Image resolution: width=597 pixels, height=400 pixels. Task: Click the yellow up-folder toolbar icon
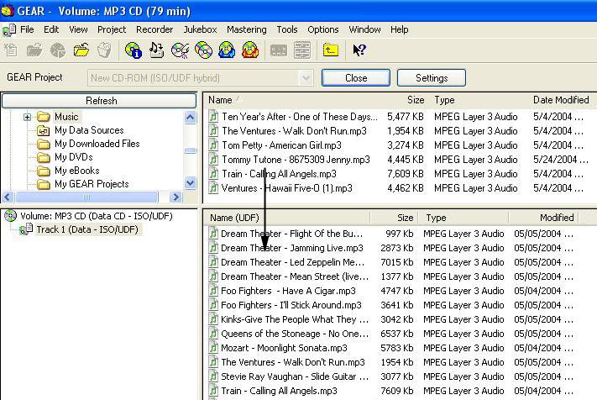click(331, 50)
